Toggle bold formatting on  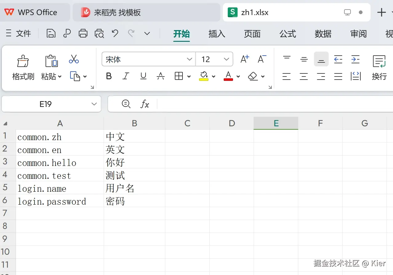coord(108,76)
